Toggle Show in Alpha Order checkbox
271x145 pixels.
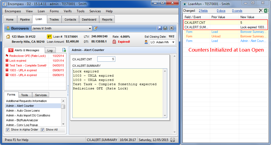point(8,130)
